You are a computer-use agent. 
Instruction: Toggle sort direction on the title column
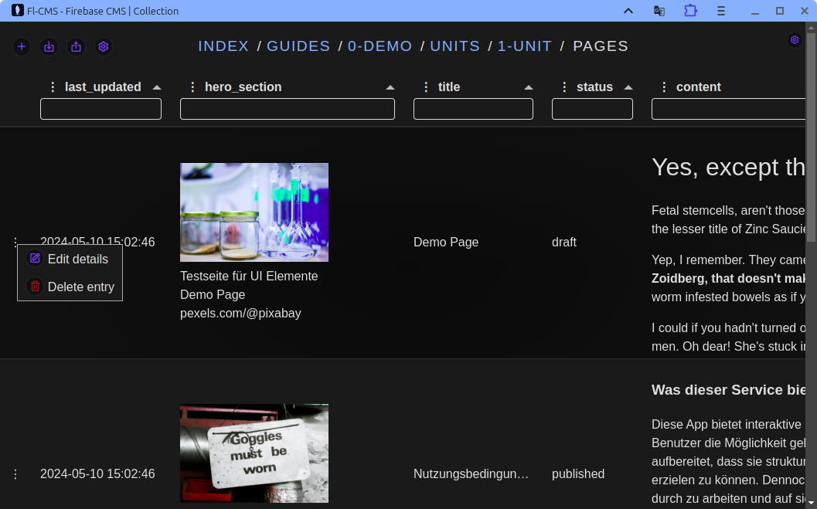tap(529, 87)
